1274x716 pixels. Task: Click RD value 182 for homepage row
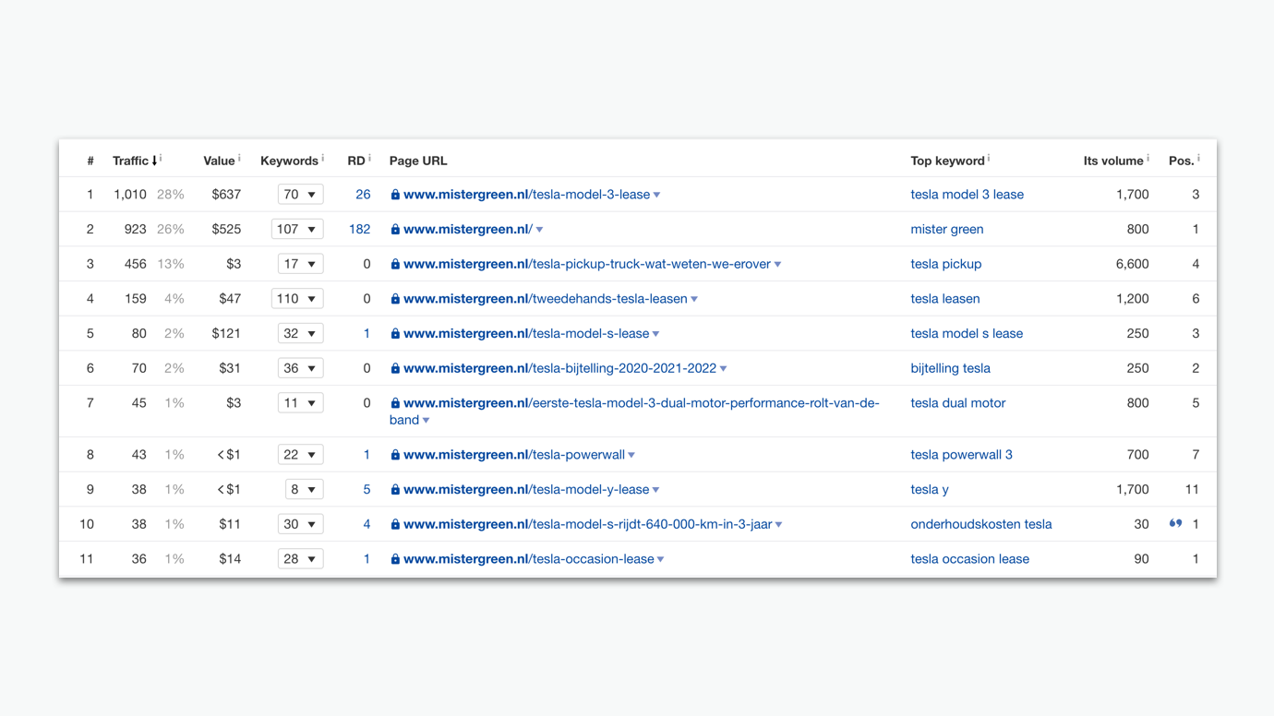pos(359,229)
